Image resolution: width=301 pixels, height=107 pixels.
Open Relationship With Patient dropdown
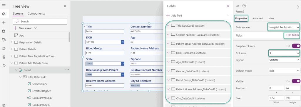tap(123, 75)
